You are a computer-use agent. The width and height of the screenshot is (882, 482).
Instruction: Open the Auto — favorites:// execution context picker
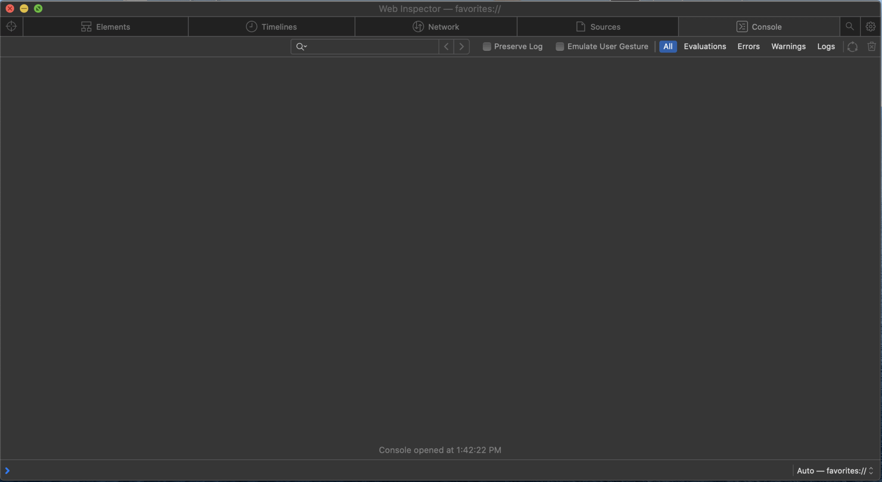(835, 470)
